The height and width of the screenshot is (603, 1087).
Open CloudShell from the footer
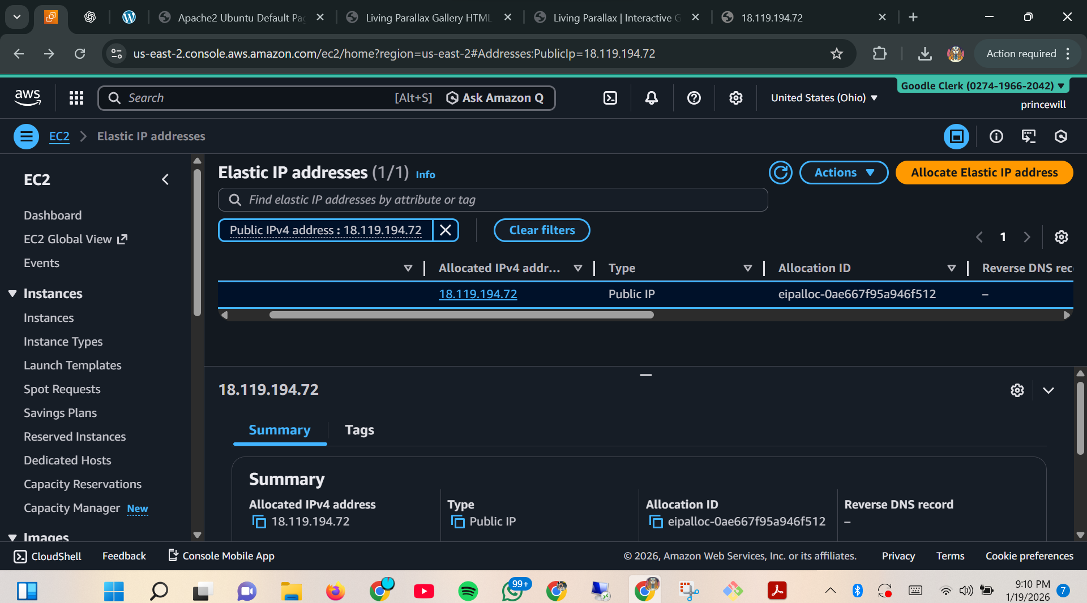tap(48, 556)
